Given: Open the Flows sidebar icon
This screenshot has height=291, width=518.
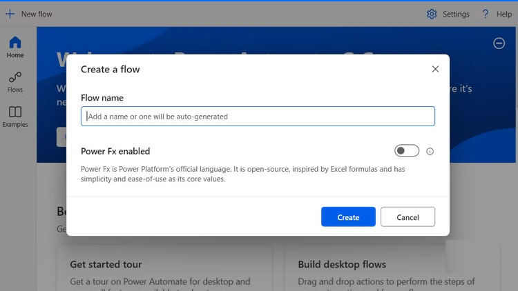Looking at the screenshot, I should 15,77.
